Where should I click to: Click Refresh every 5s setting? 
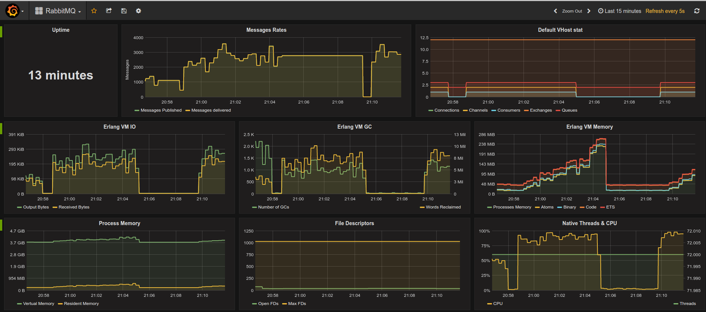pos(665,11)
